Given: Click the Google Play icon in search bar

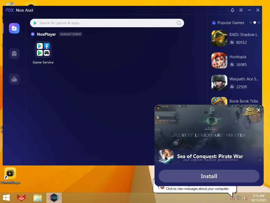Looking at the screenshot, I should coord(35,23).
